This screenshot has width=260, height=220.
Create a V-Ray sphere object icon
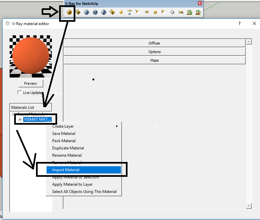(x=172, y=12)
